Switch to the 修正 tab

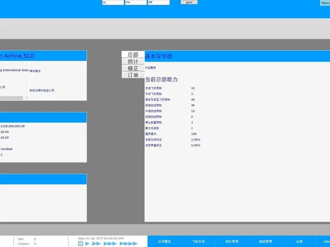point(133,68)
